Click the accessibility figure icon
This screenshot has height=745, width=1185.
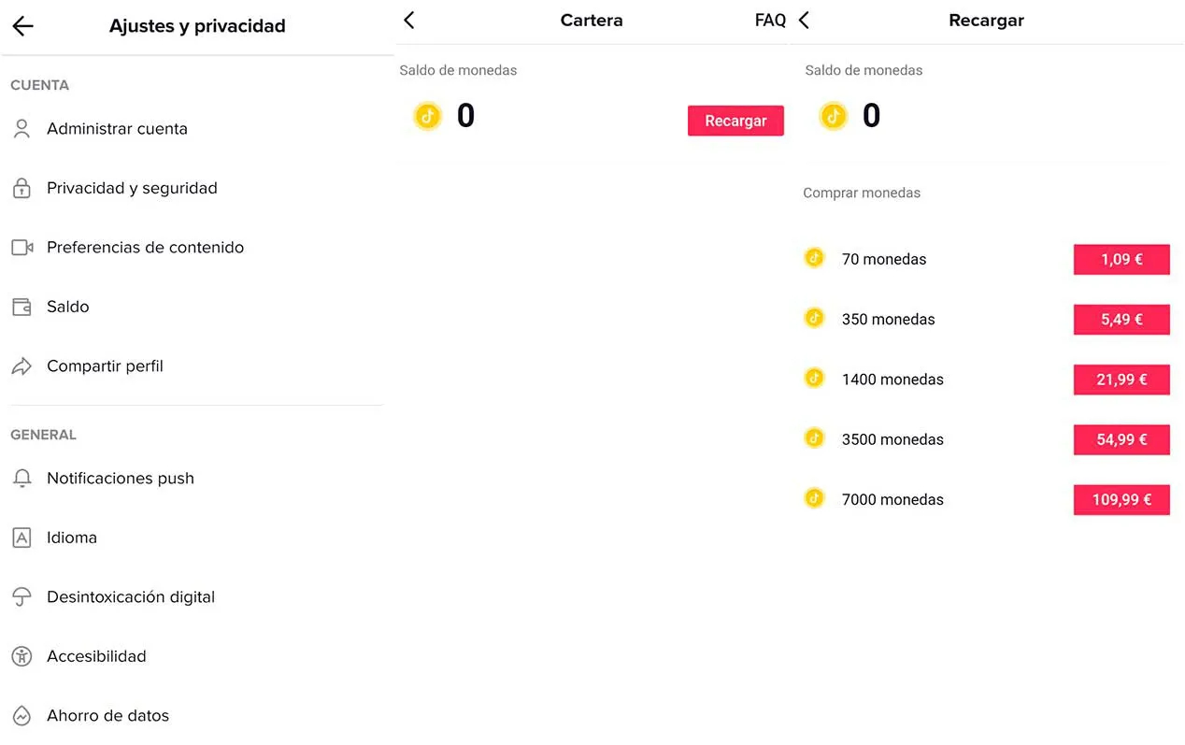point(21,656)
